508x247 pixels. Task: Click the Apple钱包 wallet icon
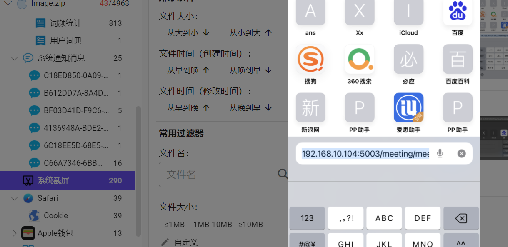pyautogui.click(x=28, y=233)
